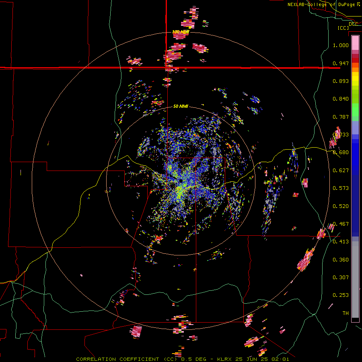Click the 0.520 scale value
Screen dimensions: 362x362
[x=341, y=206]
